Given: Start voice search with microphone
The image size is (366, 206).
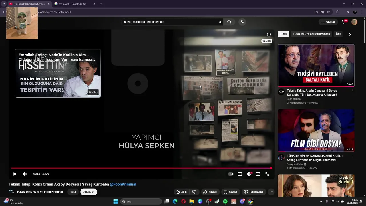Looking at the screenshot, I should [x=242, y=22].
